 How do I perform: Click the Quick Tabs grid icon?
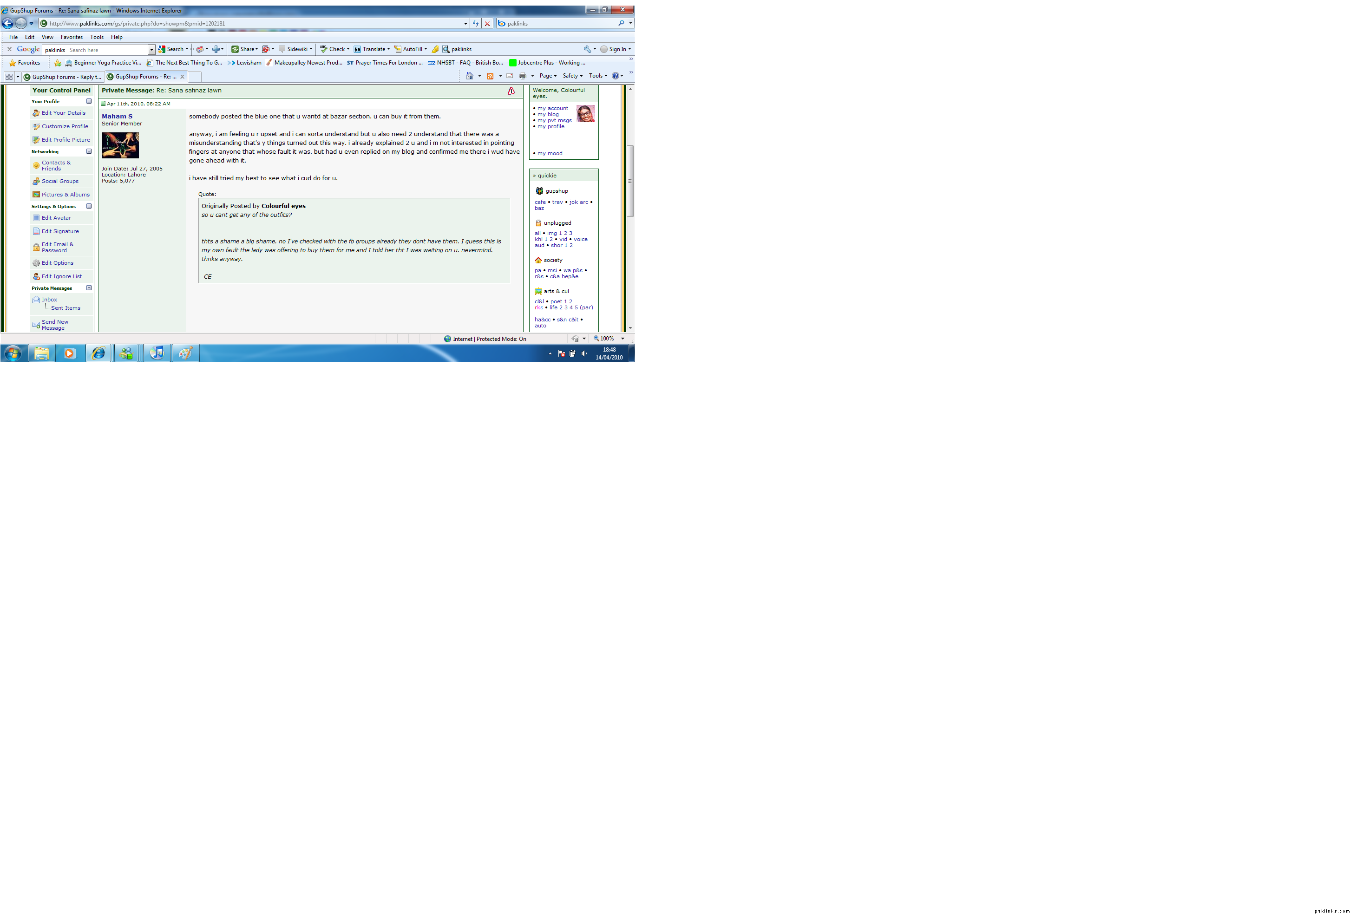point(9,77)
